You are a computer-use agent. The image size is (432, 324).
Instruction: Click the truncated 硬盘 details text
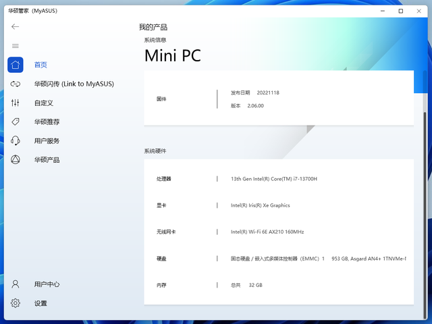pyautogui.click(x=318, y=259)
